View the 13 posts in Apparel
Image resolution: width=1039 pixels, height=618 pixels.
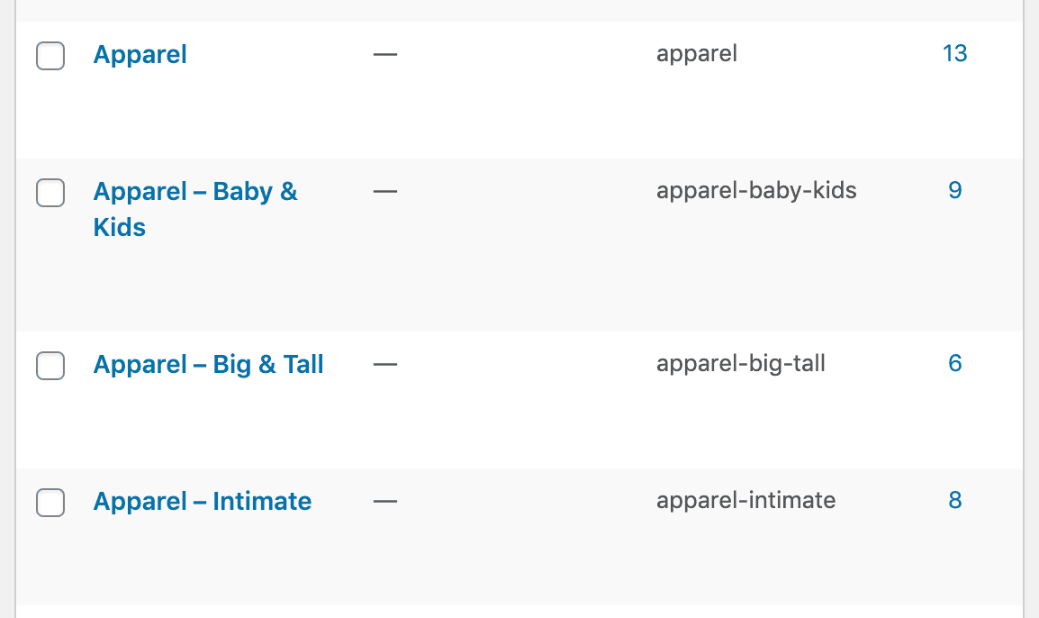pos(955,53)
